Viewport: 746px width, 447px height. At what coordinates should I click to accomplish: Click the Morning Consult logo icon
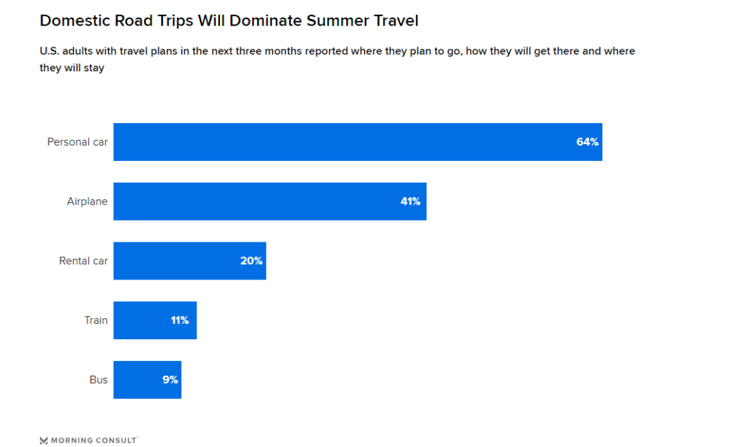click(44, 440)
